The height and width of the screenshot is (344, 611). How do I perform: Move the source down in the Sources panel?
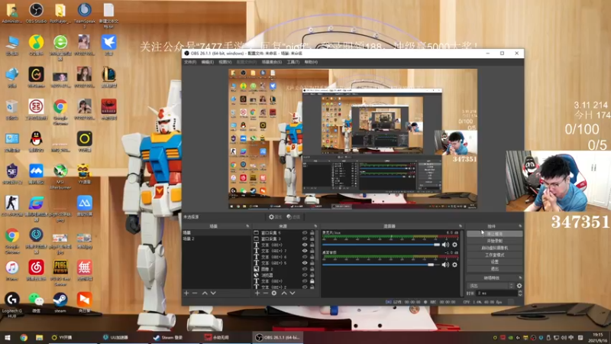(293, 293)
